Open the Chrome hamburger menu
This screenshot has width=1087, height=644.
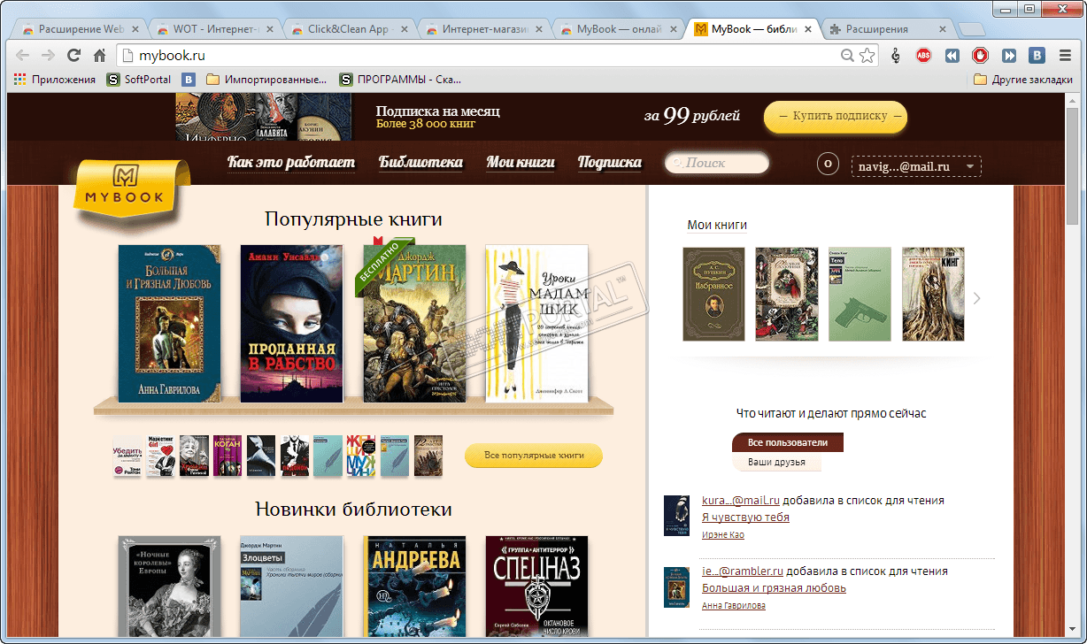click(1066, 56)
